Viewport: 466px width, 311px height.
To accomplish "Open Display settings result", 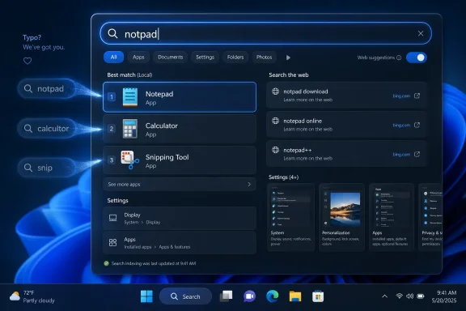I will (180, 219).
